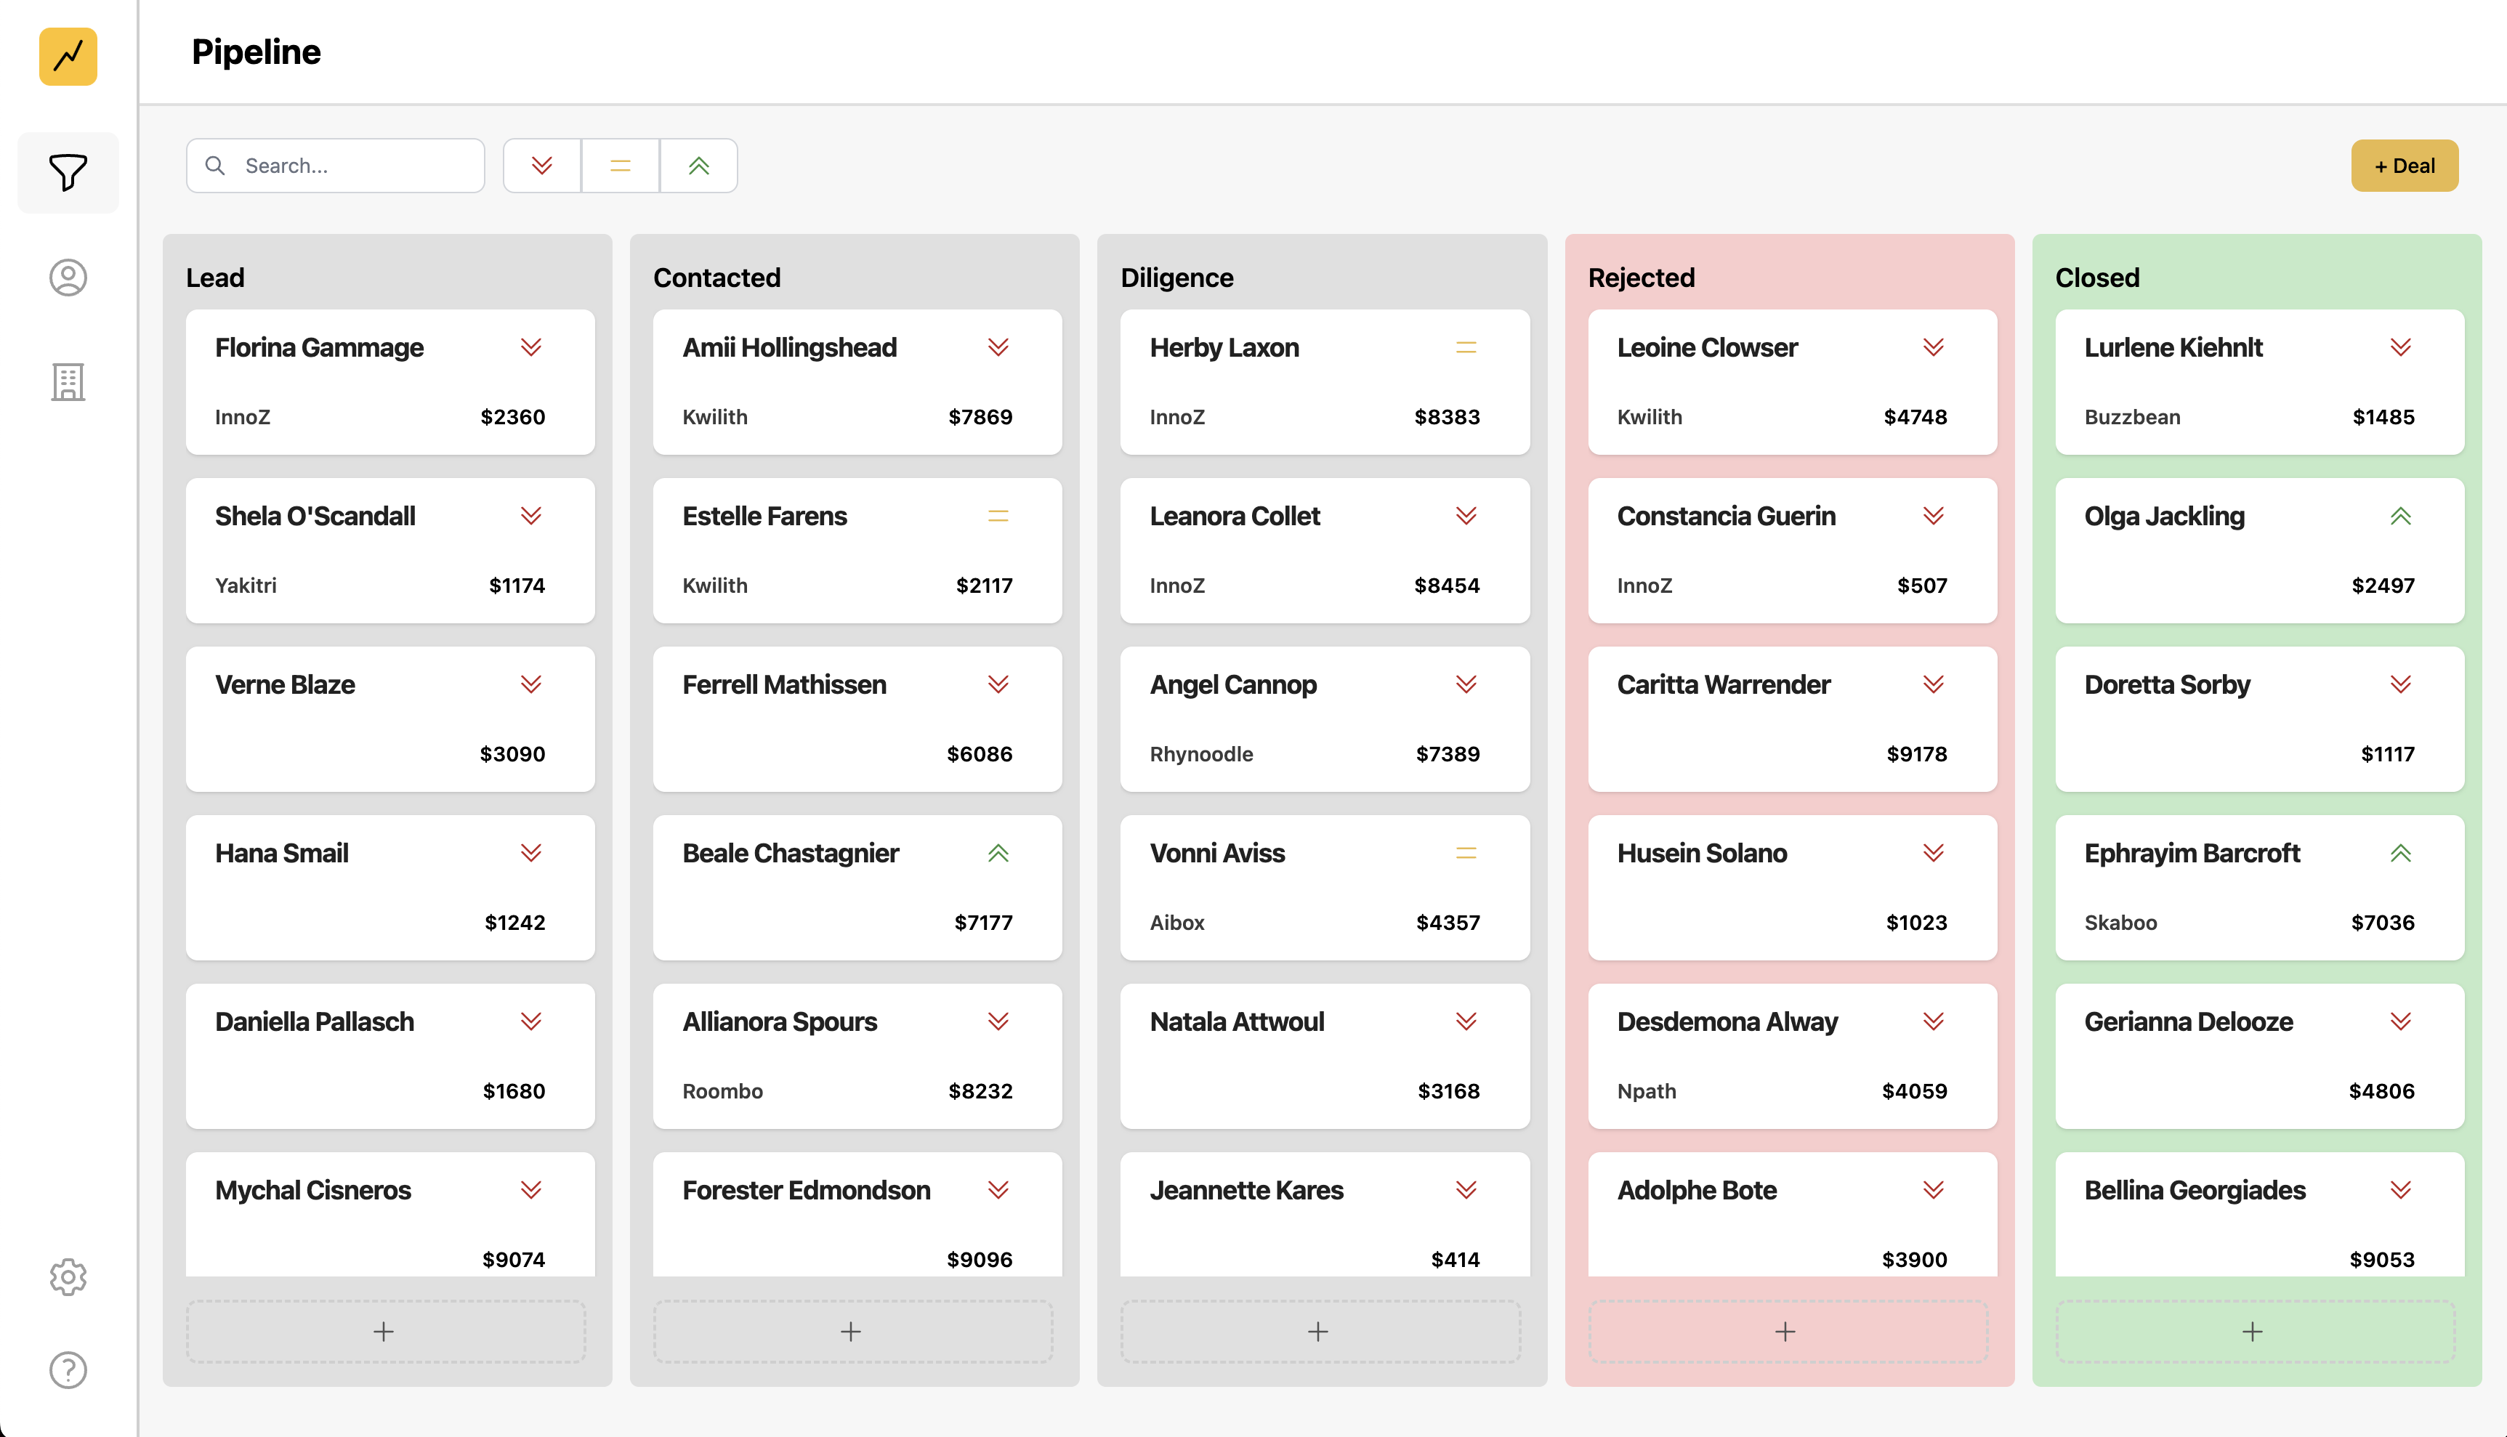Click high priority icon on Beale Chastagnier card

(x=998, y=853)
